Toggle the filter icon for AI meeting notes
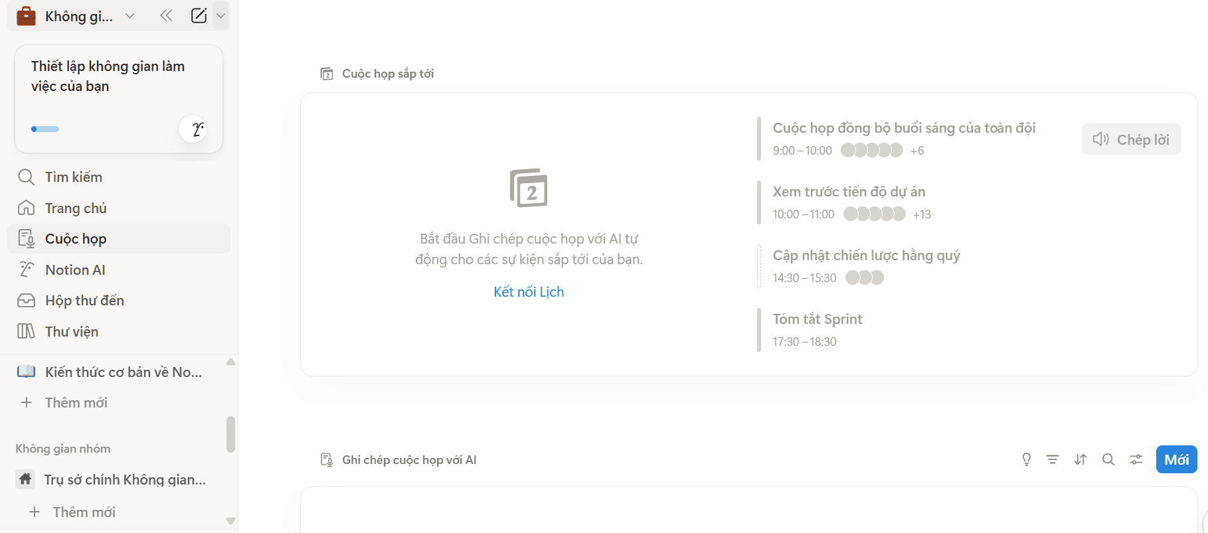 (x=1053, y=459)
